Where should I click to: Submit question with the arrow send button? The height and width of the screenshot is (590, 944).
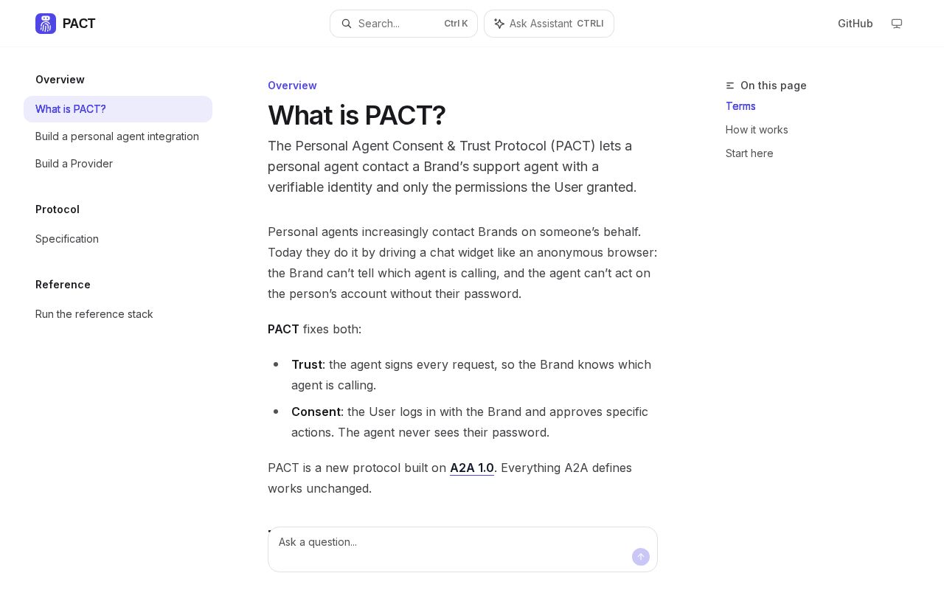pyautogui.click(x=641, y=557)
